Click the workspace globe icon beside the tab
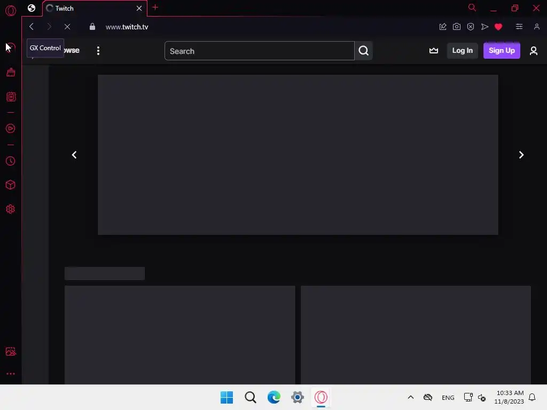The width and height of the screenshot is (547, 410). point(32,8)
